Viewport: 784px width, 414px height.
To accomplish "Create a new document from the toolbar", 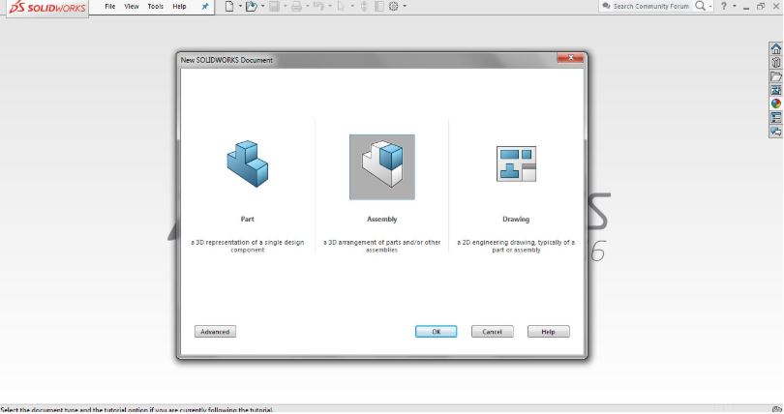I will pos(229,7).
